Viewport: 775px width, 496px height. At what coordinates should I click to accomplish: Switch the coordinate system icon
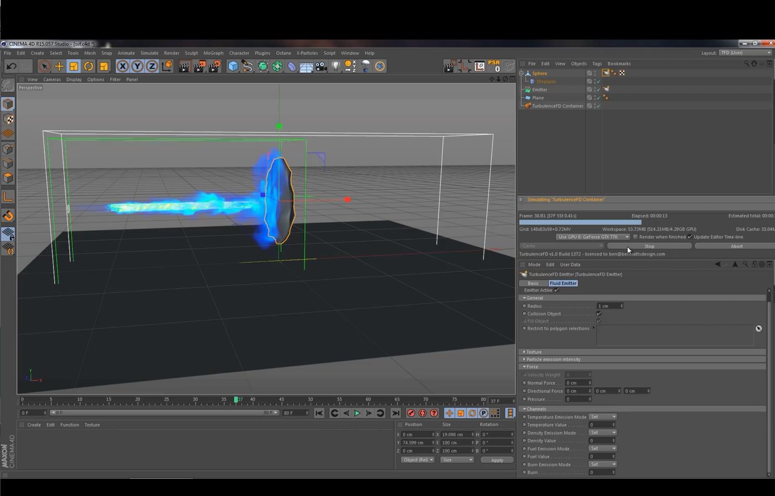pos(167,66)
